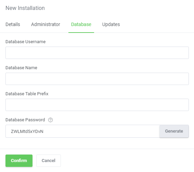Focus the Database Username field
The width and height of the screenshot is (194, 172).
[97, 53]
